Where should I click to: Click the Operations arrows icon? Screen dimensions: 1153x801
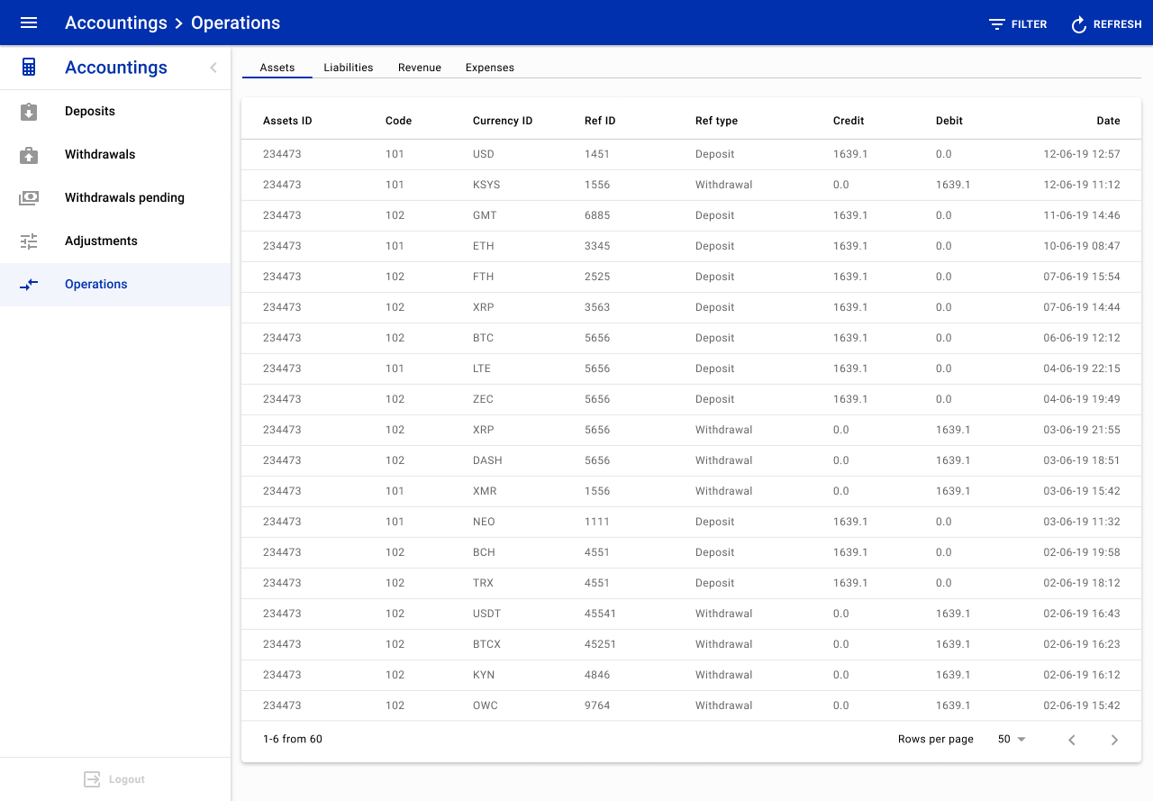[x=29, y=285]
